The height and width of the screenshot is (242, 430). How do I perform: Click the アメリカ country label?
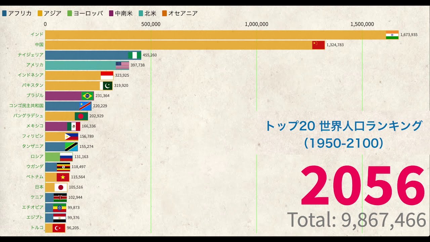coord(35,65)
